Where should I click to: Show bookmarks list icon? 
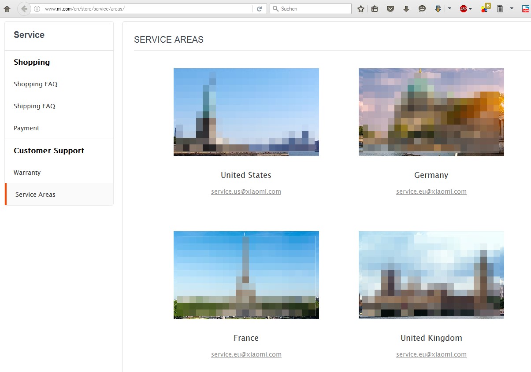pyautogui.click(x=375, y=9)
